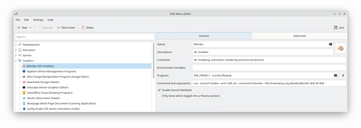The image size is (361, 128).
Task: Select Gwenview (Image Viewer) text
Action: [x=43, y=82]
